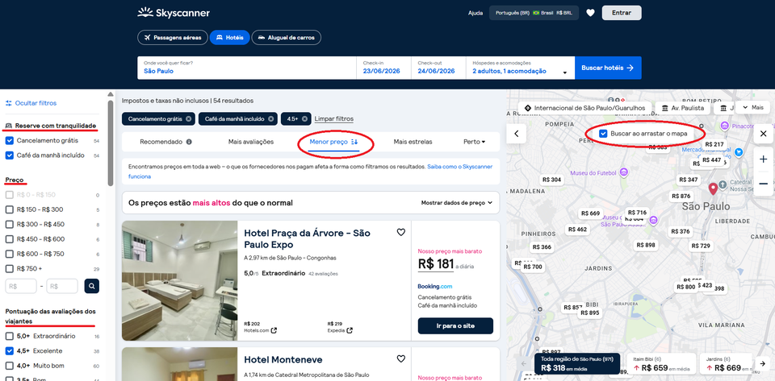Favorite Hotel Praça da Árvore heart icon
The image size is (775, 381).
[x=401, y=232]
